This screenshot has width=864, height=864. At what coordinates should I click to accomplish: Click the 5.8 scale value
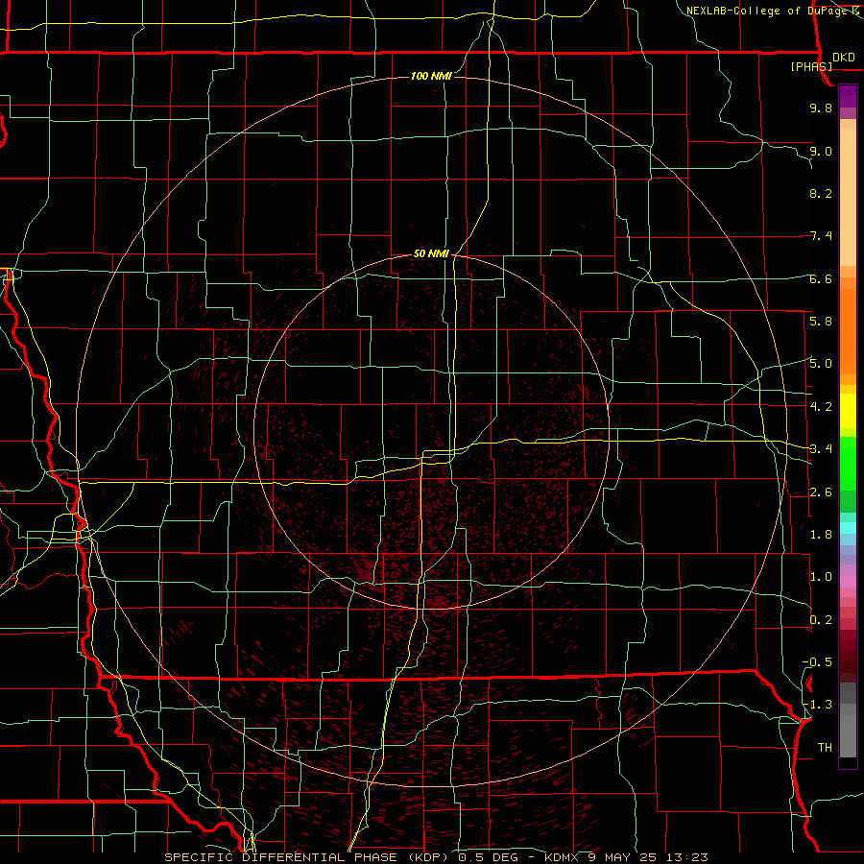click(821, 322)
